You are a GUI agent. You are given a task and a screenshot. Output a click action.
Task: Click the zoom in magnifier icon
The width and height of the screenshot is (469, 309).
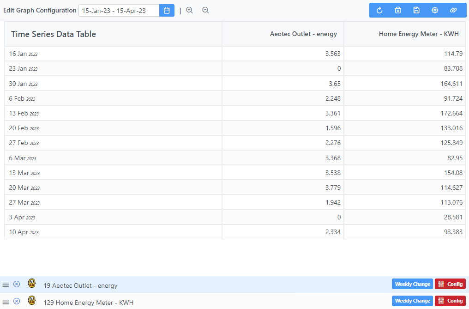click(x=189, y=10)
